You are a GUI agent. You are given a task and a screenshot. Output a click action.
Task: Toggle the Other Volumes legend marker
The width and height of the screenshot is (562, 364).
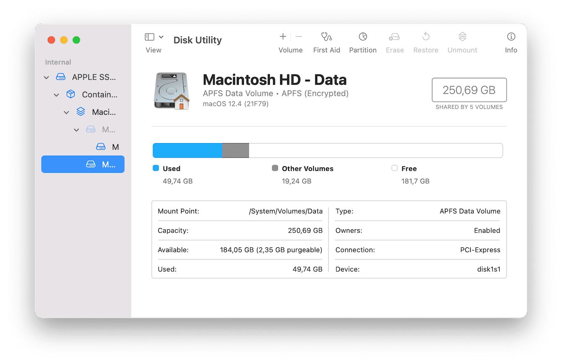click(275, 168)
